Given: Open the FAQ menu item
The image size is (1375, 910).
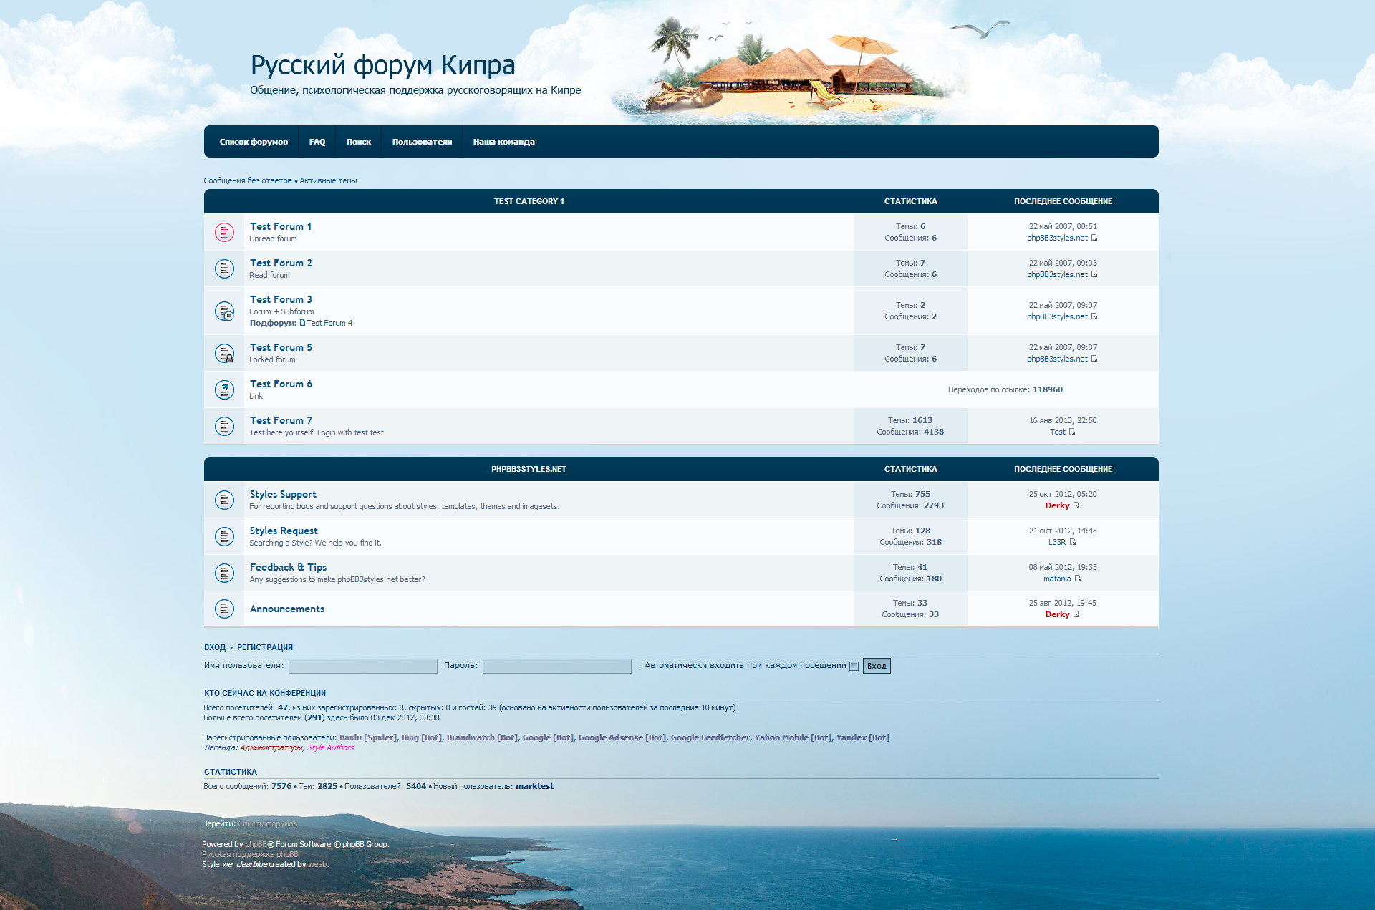Looking at the screenshot, I should click(x=317, y=142).
